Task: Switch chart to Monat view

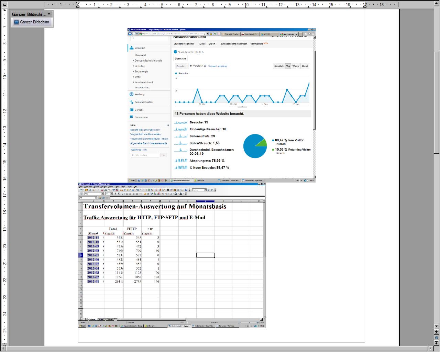Action: pos(305,66)
